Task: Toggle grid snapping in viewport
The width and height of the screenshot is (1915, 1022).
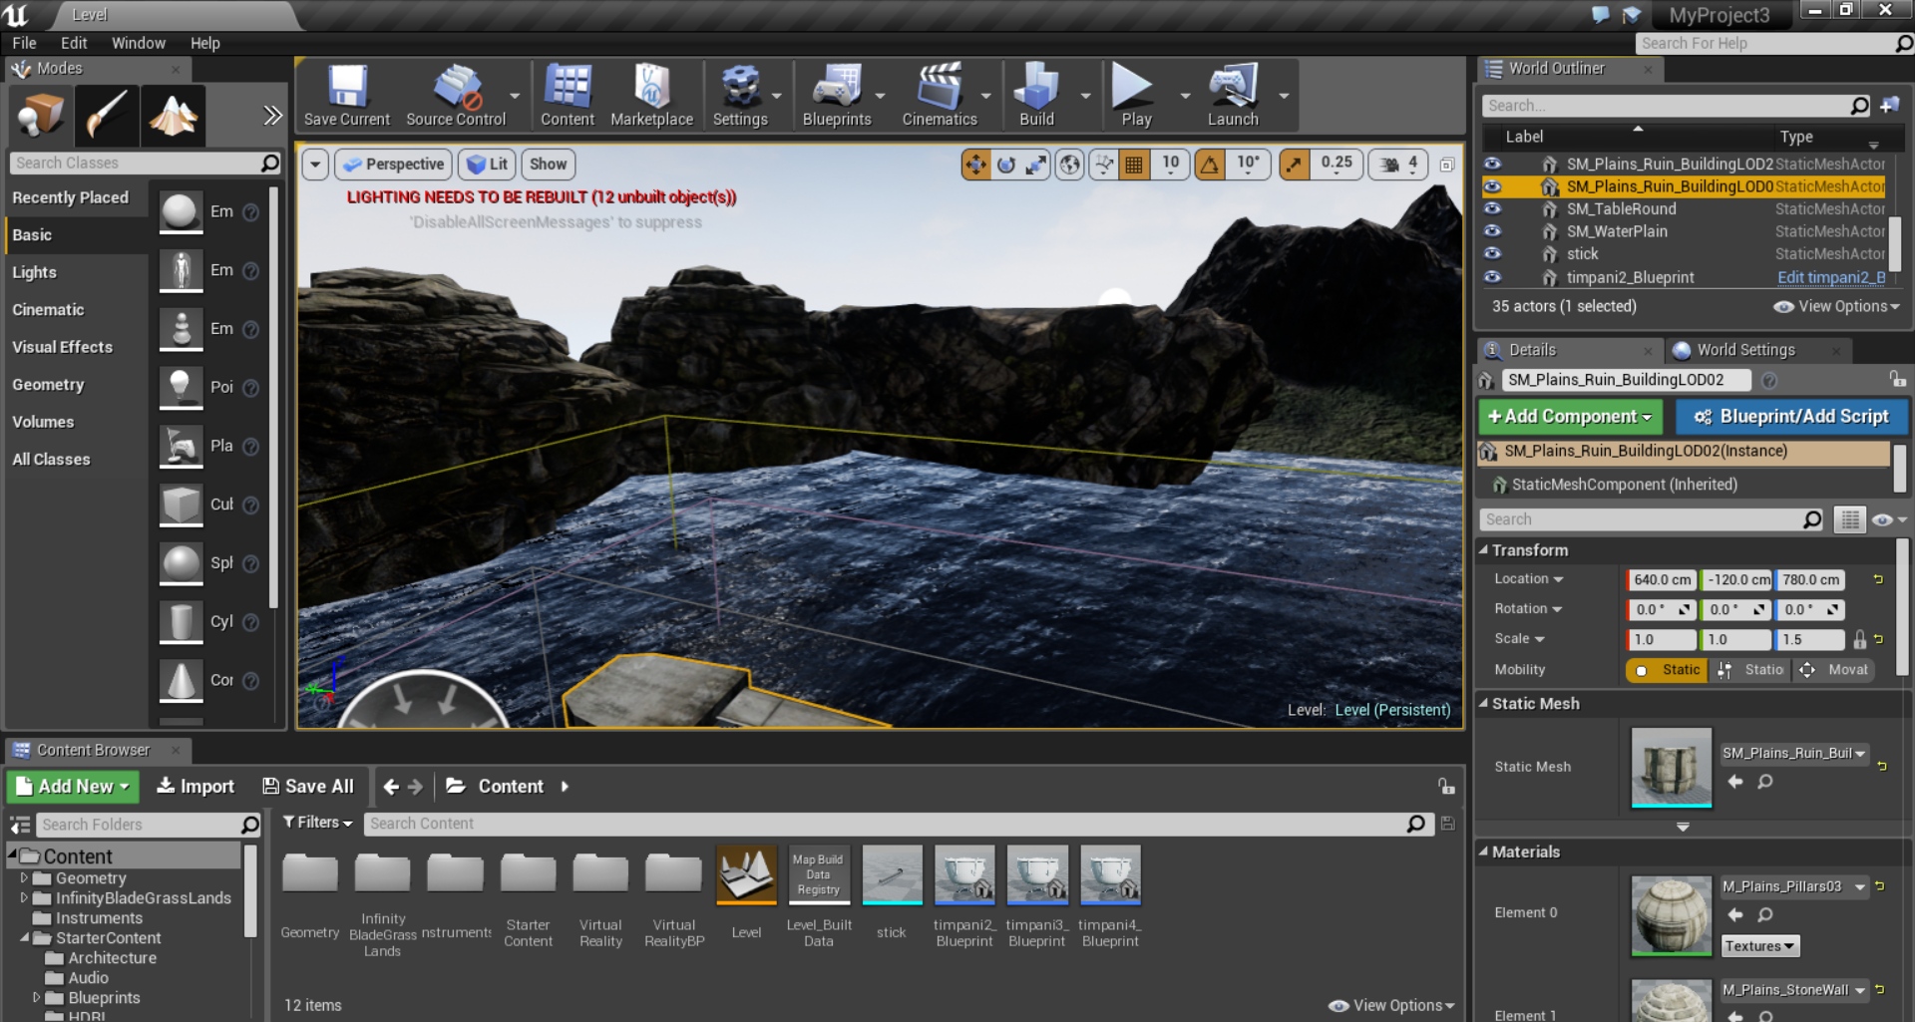Action: (1134, 165)
